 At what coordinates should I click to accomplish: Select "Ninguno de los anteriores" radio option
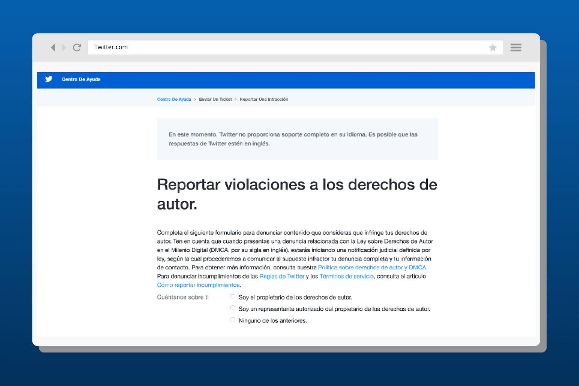click(233, 320)
